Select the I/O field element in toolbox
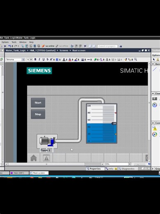The image size is (160, 214). [x=155, y=99]
